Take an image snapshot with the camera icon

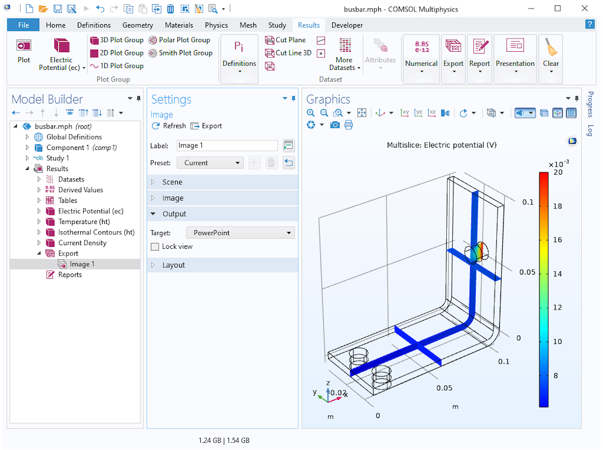pos(335,125)
